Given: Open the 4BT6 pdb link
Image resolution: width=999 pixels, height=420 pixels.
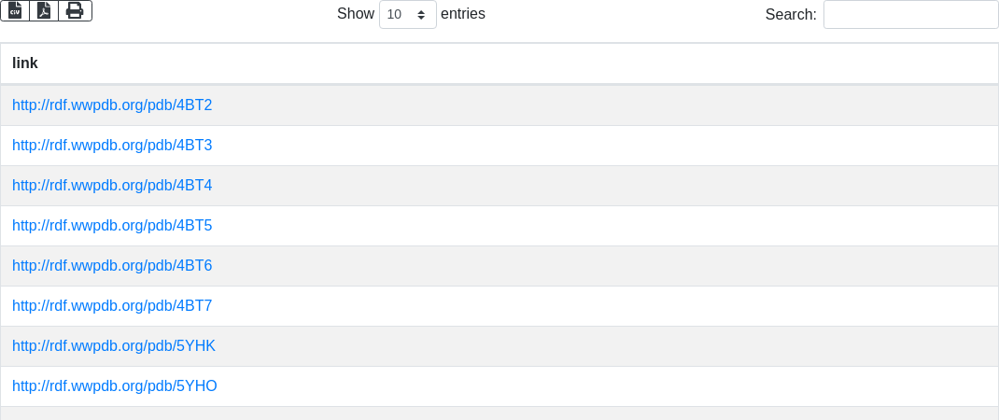Looking at the screenshot, I should (x=112, y=266).
